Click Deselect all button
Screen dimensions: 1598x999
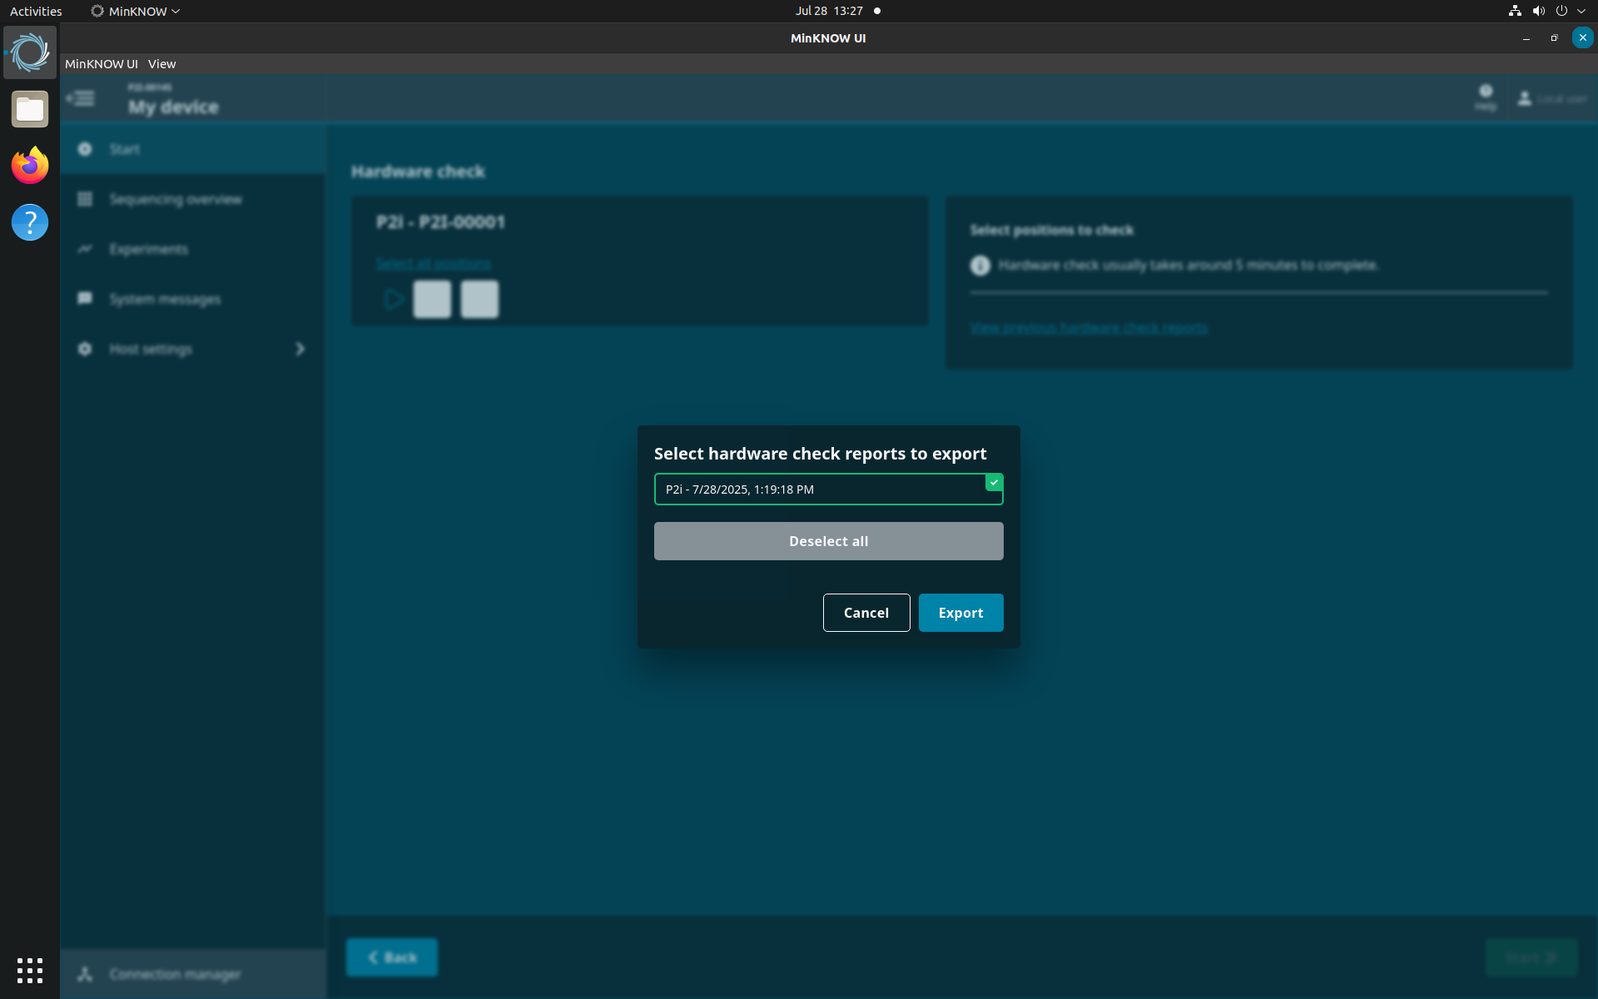pyautogui.click(x=828, y=541)
